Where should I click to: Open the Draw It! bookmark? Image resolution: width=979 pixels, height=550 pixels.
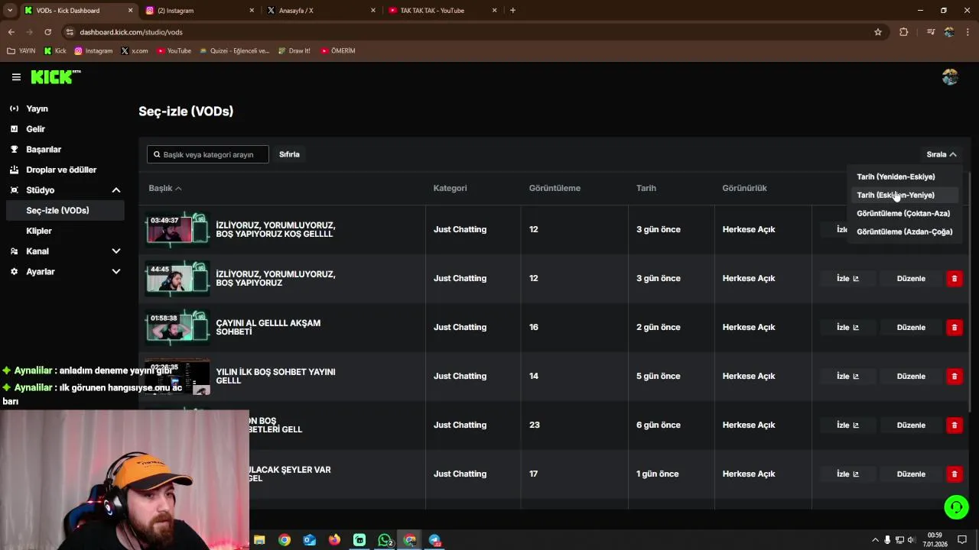[x=294, y=51]
